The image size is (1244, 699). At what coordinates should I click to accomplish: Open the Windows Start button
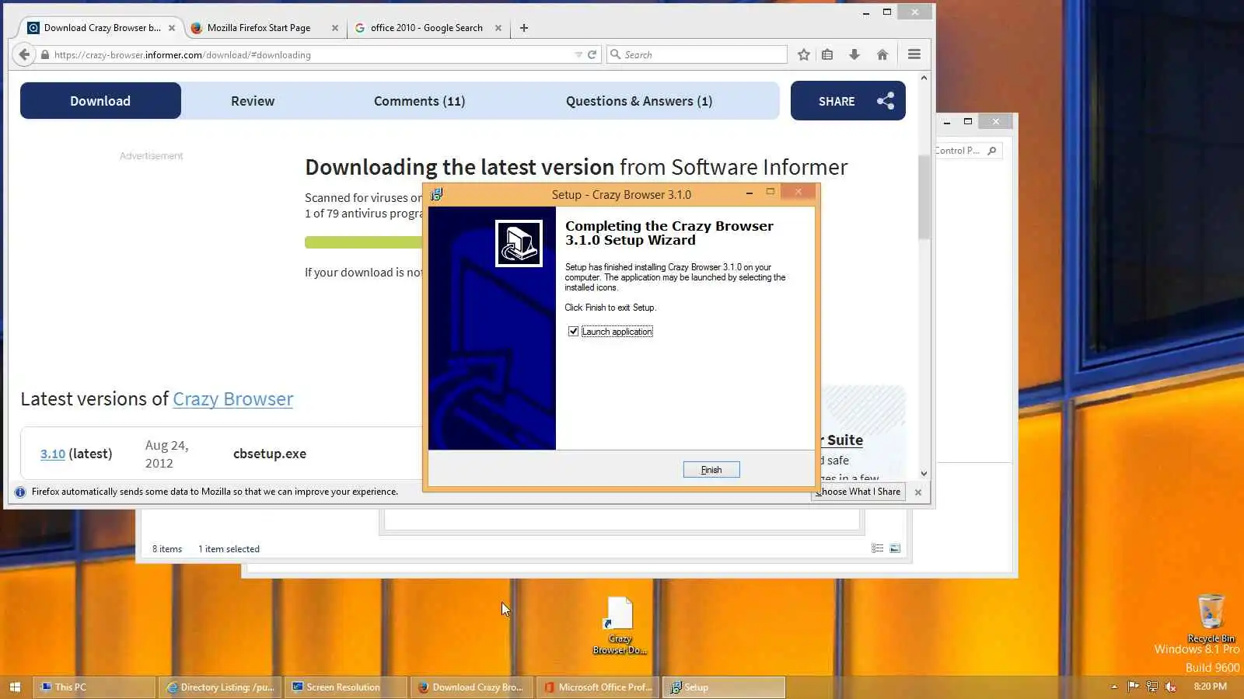tap(15, 687)
